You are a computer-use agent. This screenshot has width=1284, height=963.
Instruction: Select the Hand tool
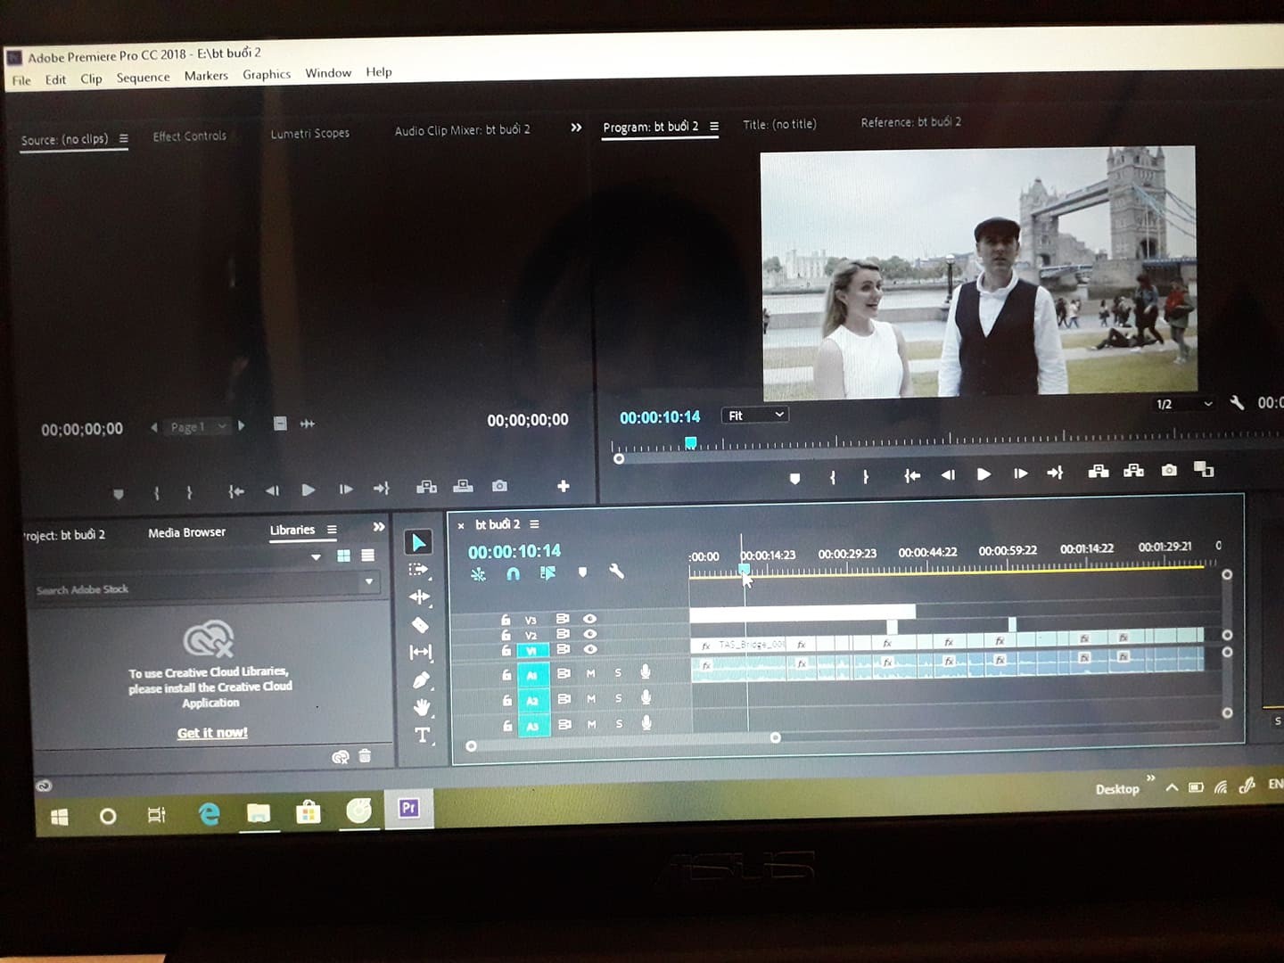click(422, 707)
